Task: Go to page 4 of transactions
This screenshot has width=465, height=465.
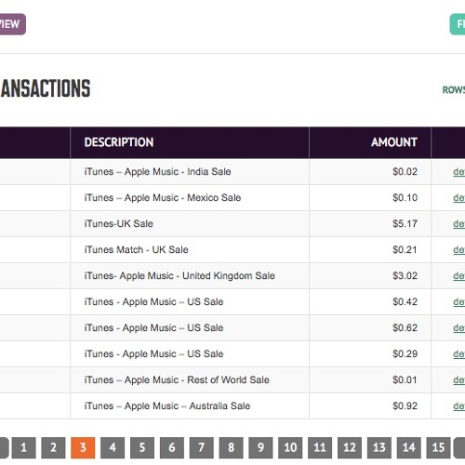Action: pyautogui.click(x=113, y=447)
